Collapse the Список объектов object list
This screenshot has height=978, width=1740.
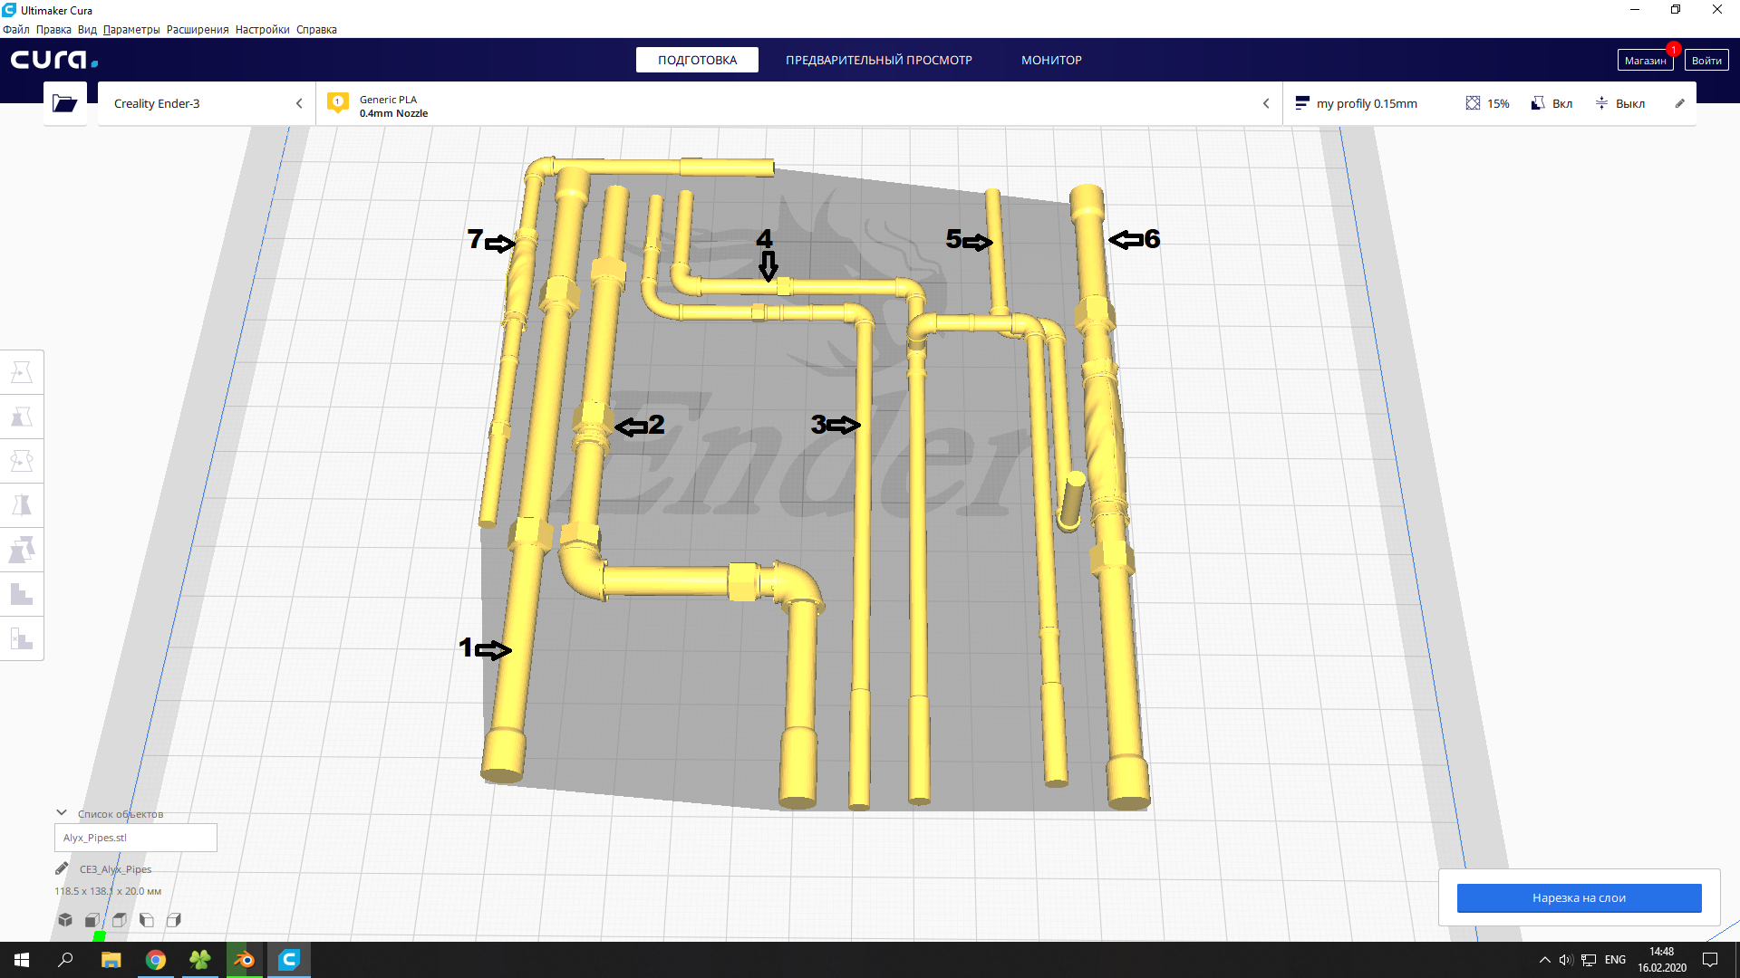[62, 813]
